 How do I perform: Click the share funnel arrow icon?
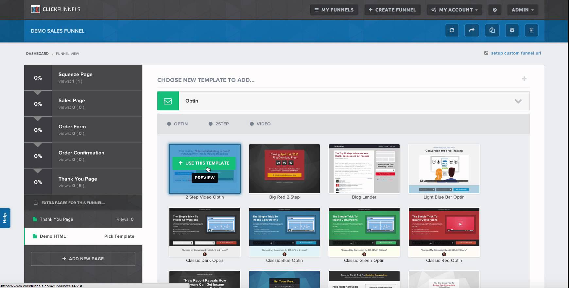(472, 30)
